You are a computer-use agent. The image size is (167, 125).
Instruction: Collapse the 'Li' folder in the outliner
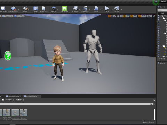(162, 46)
